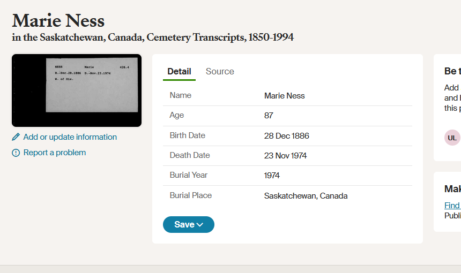The image size is (461, 273).
Task: Select the Age value 87
Action: (x=269, y=116)
